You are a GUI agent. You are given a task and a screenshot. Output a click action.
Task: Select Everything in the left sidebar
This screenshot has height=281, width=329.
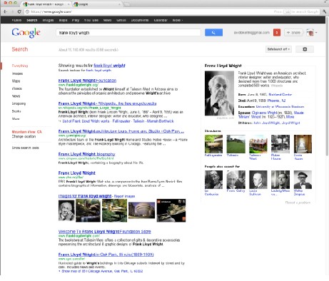pyautogui.click(x=20, y=66)
